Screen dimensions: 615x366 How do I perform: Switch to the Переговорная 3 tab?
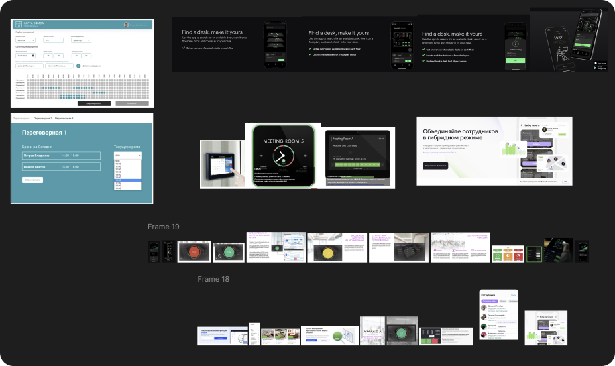click(64, 118)
